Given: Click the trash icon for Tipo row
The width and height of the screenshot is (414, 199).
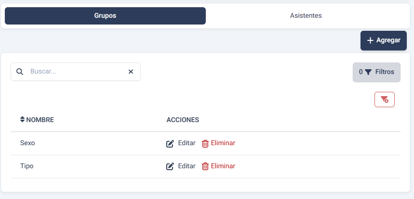Looking at the screenshot, I should pyautogui.click(x=205, y=166).
